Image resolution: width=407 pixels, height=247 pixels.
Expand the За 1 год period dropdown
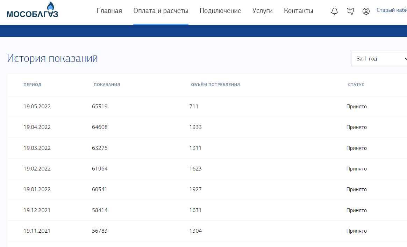pyautogui.click(x=378, y=59)
